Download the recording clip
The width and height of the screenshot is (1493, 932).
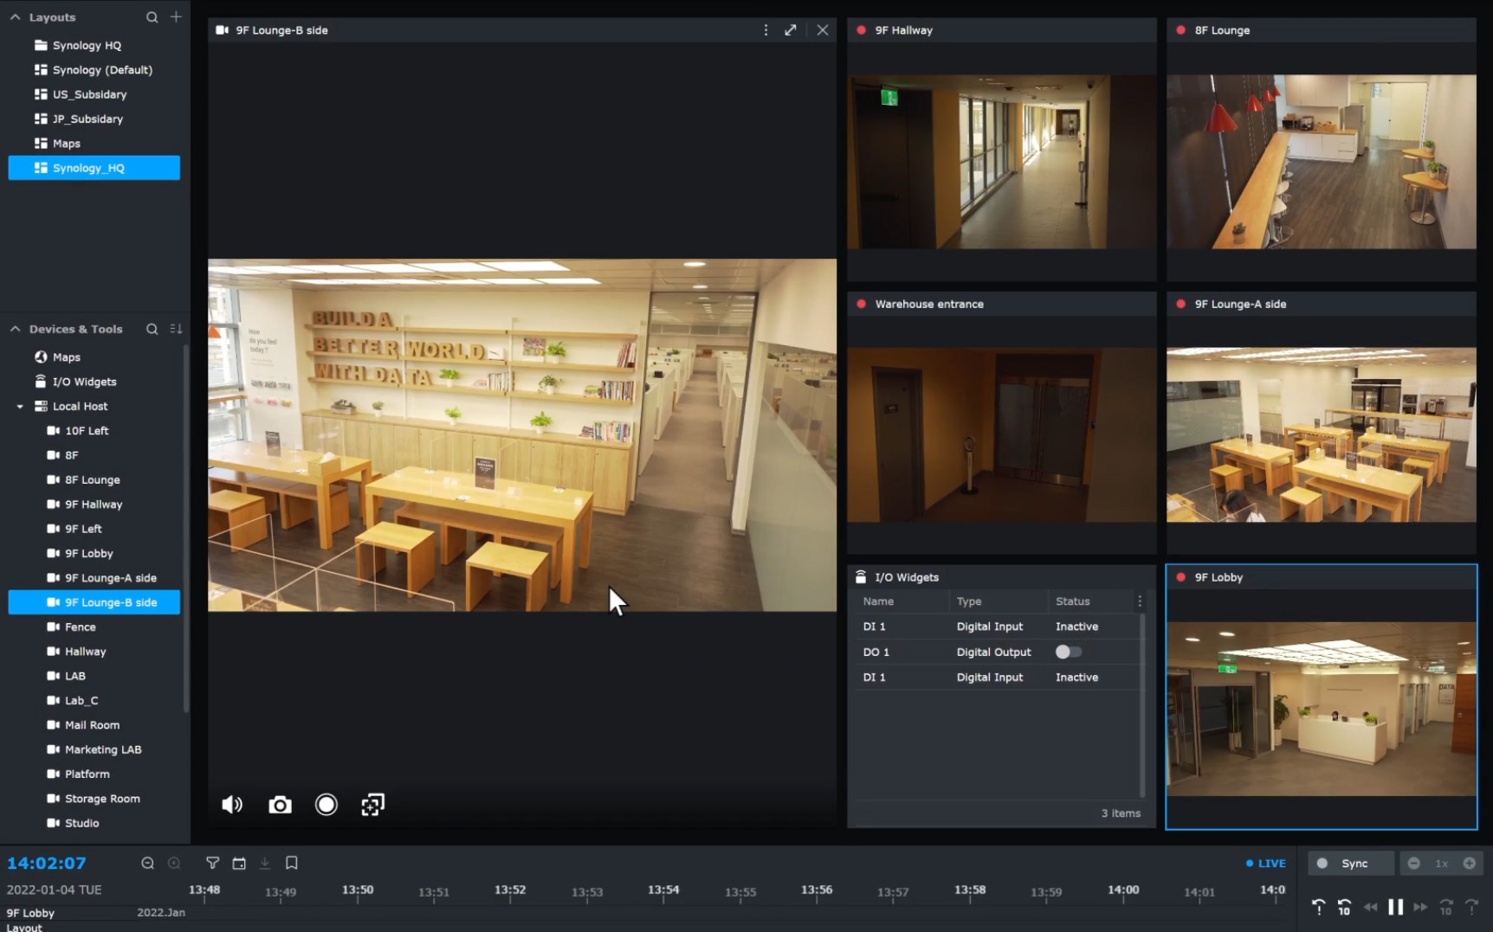click(x=265, y=863)
